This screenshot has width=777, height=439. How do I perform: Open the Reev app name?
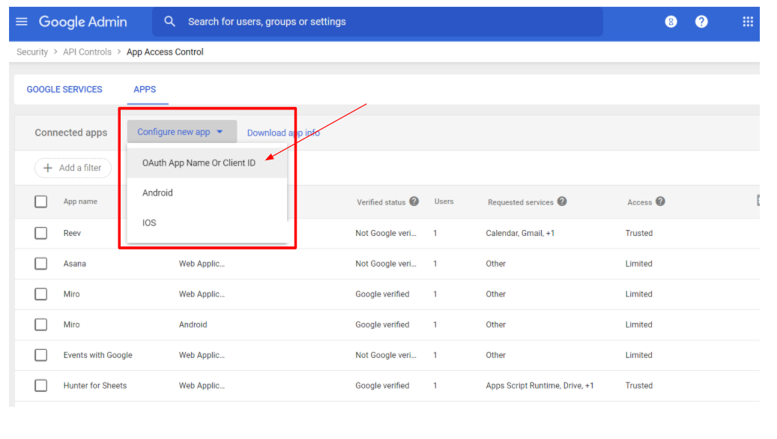coord(72,234)
